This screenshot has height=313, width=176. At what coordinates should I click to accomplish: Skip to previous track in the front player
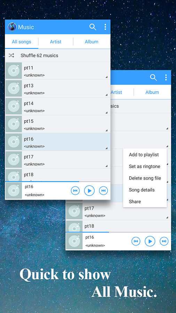(75, 191)
